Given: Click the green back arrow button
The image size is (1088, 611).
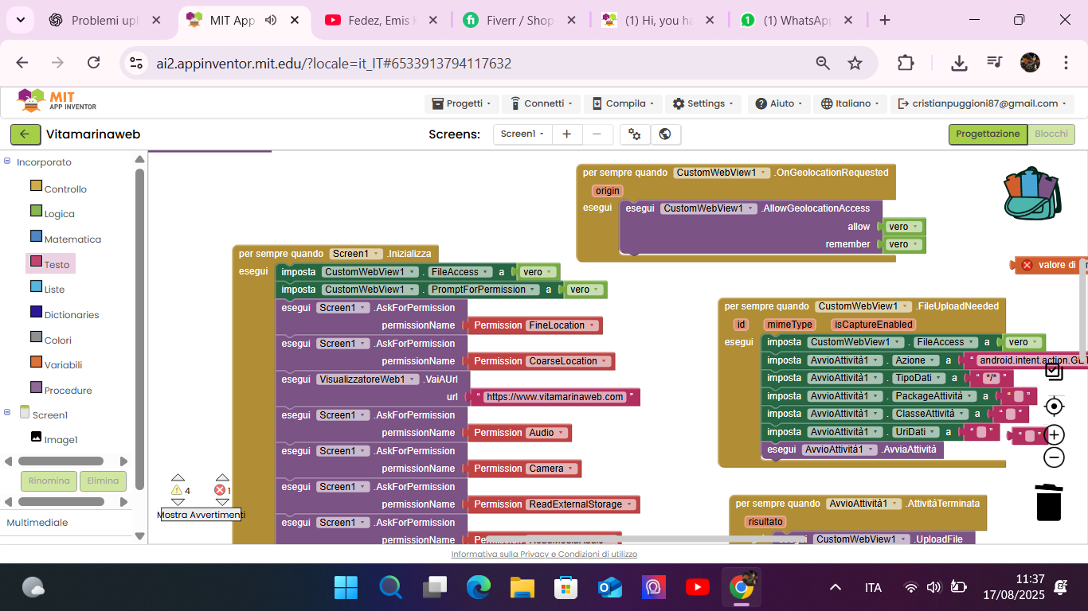Looking at the screenshot, I should 25,134.
